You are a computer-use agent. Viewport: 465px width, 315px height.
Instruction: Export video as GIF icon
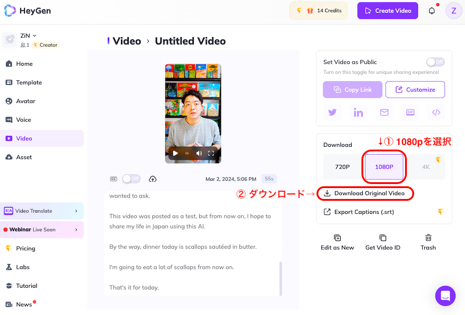(410, 112)
